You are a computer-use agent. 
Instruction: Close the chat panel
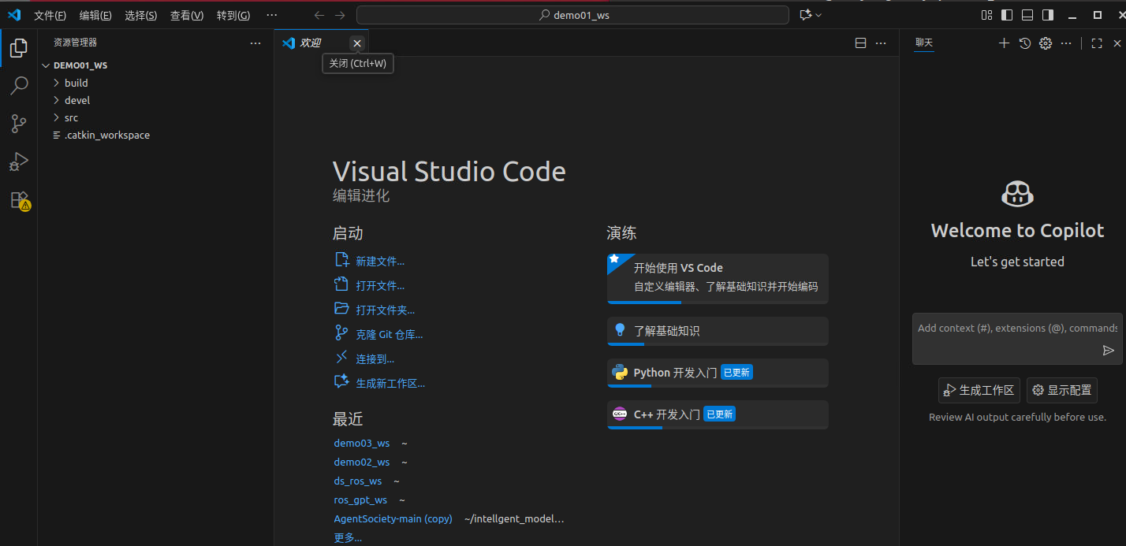1117,43
